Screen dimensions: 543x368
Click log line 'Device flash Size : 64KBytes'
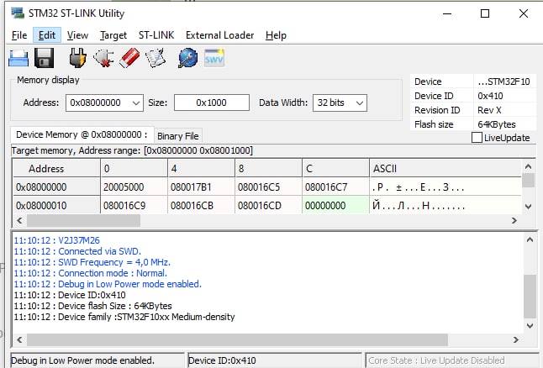[92, 306]
